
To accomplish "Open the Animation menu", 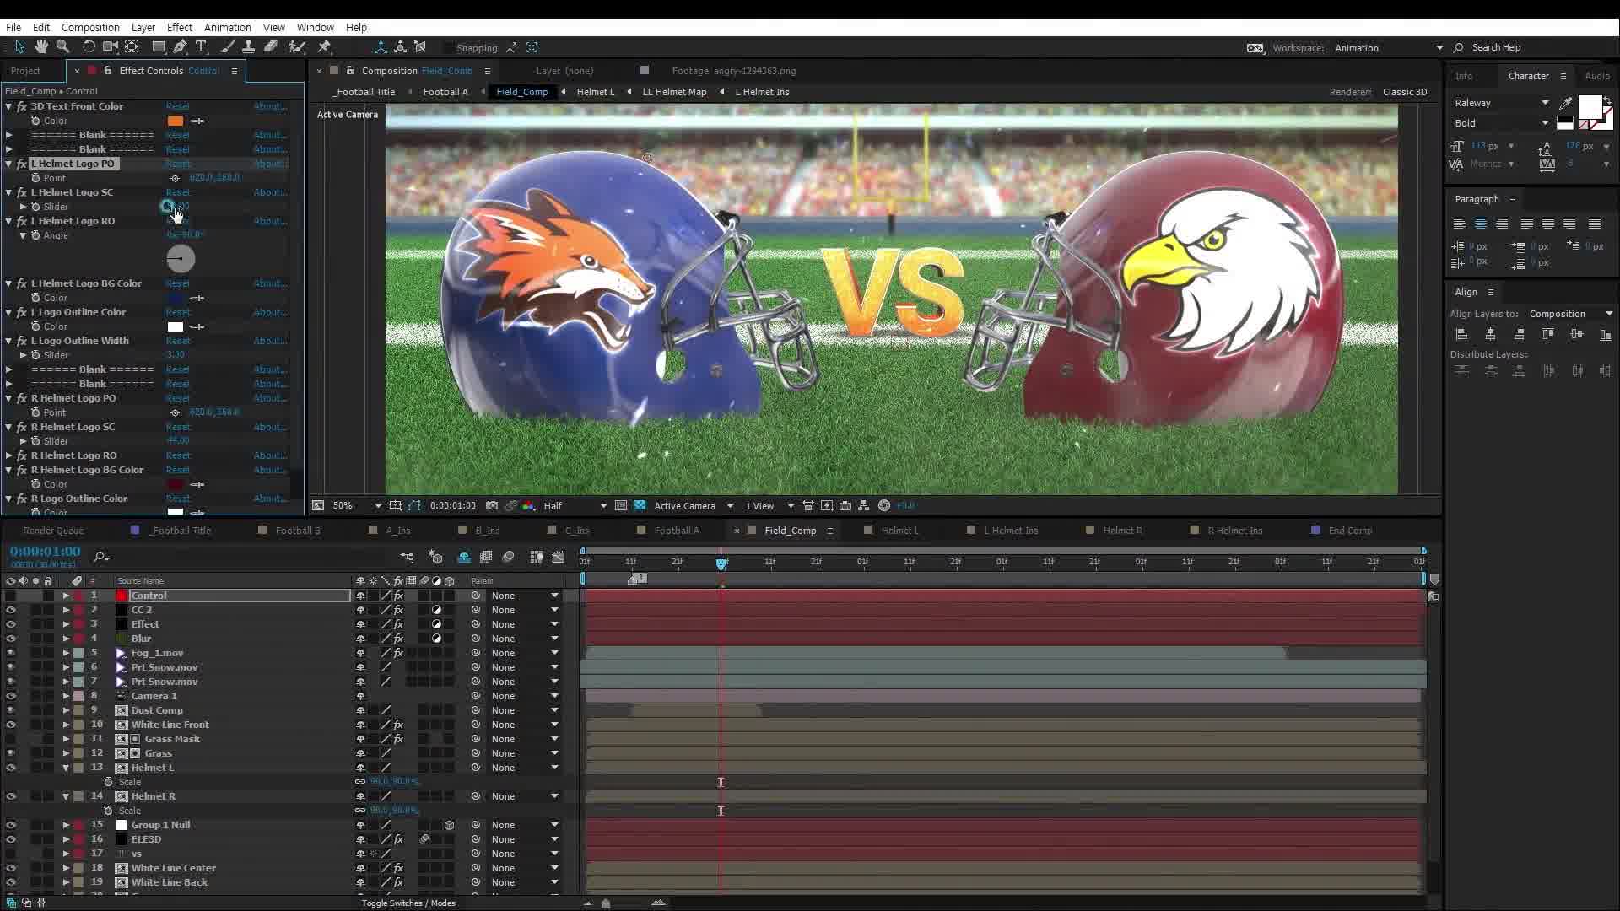I will click(x=228, y=27).
